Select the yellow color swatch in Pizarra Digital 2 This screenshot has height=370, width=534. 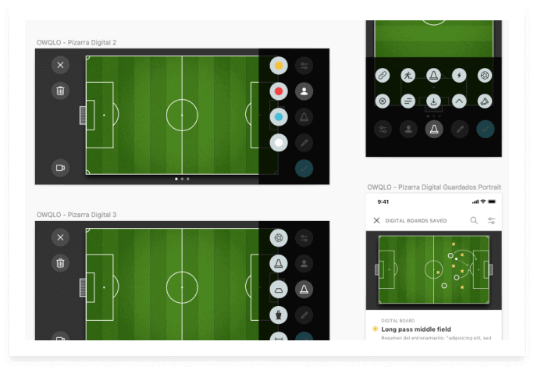point(279,66)
